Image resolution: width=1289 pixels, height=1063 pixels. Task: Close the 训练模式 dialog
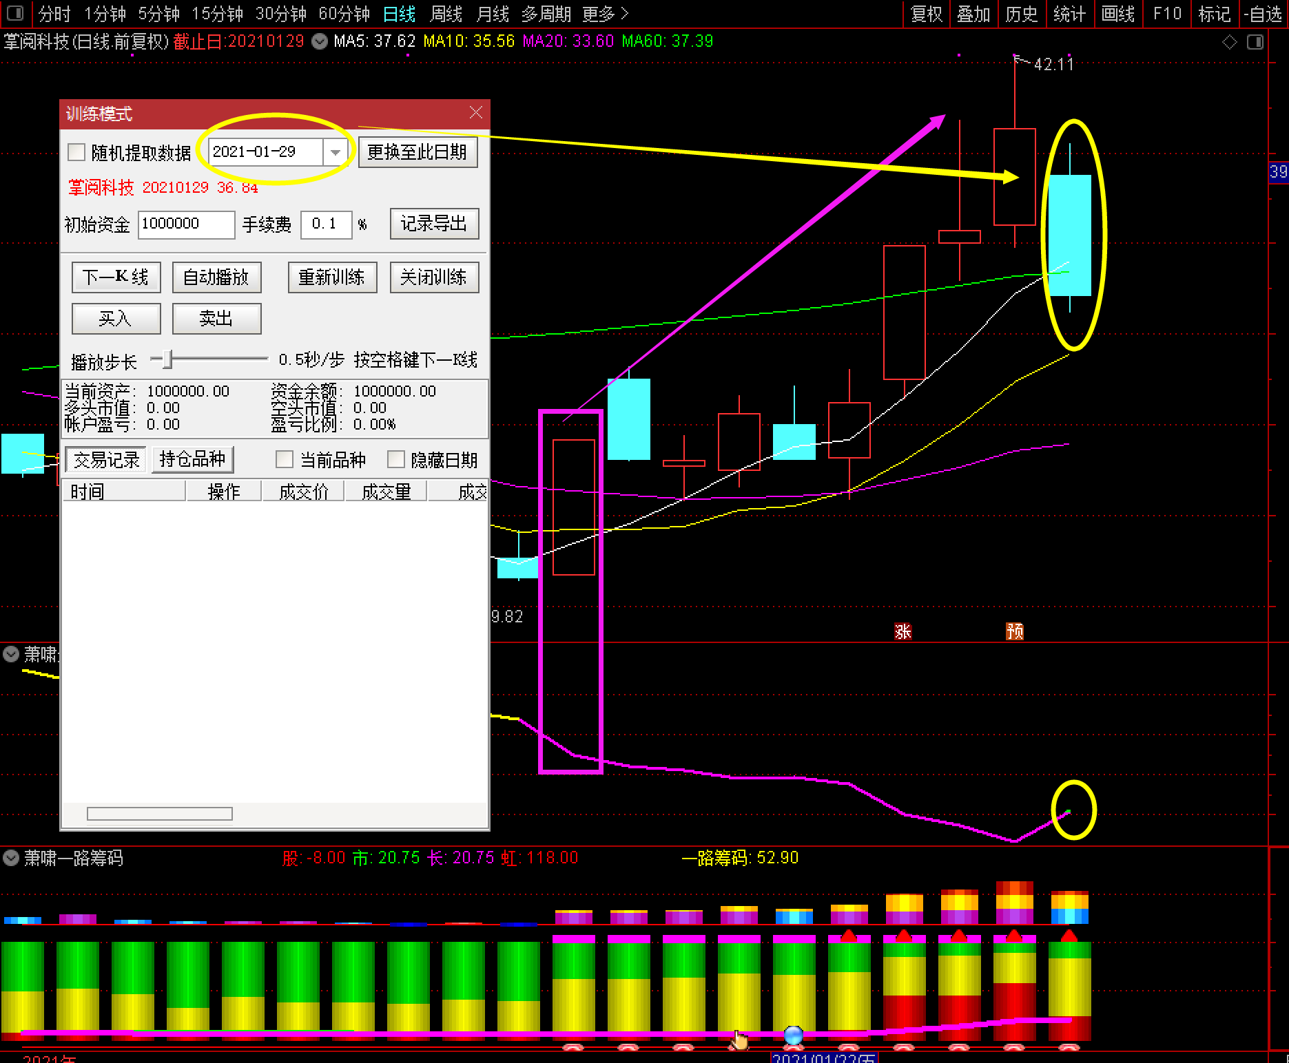pyautogui.click(x=475, y=113)
